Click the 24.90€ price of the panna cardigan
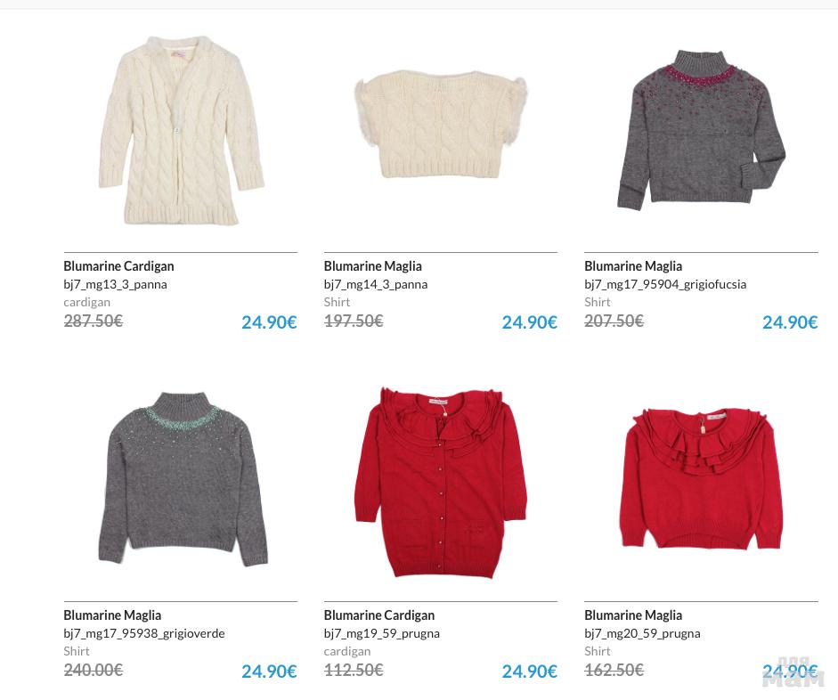The image size is (838, 700). [x=269, y=322]
